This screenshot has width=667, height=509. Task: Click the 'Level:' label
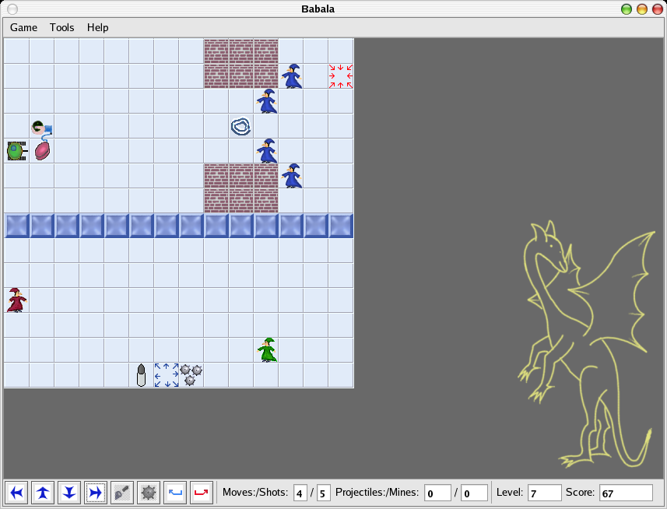(x=510, y=493)
